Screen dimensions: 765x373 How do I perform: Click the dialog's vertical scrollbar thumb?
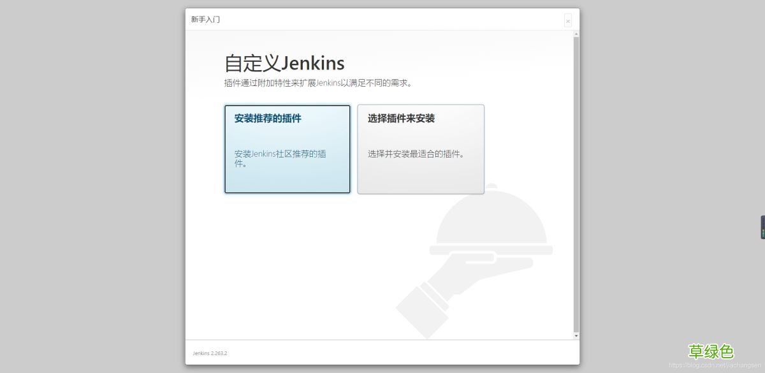click(576, 184)
